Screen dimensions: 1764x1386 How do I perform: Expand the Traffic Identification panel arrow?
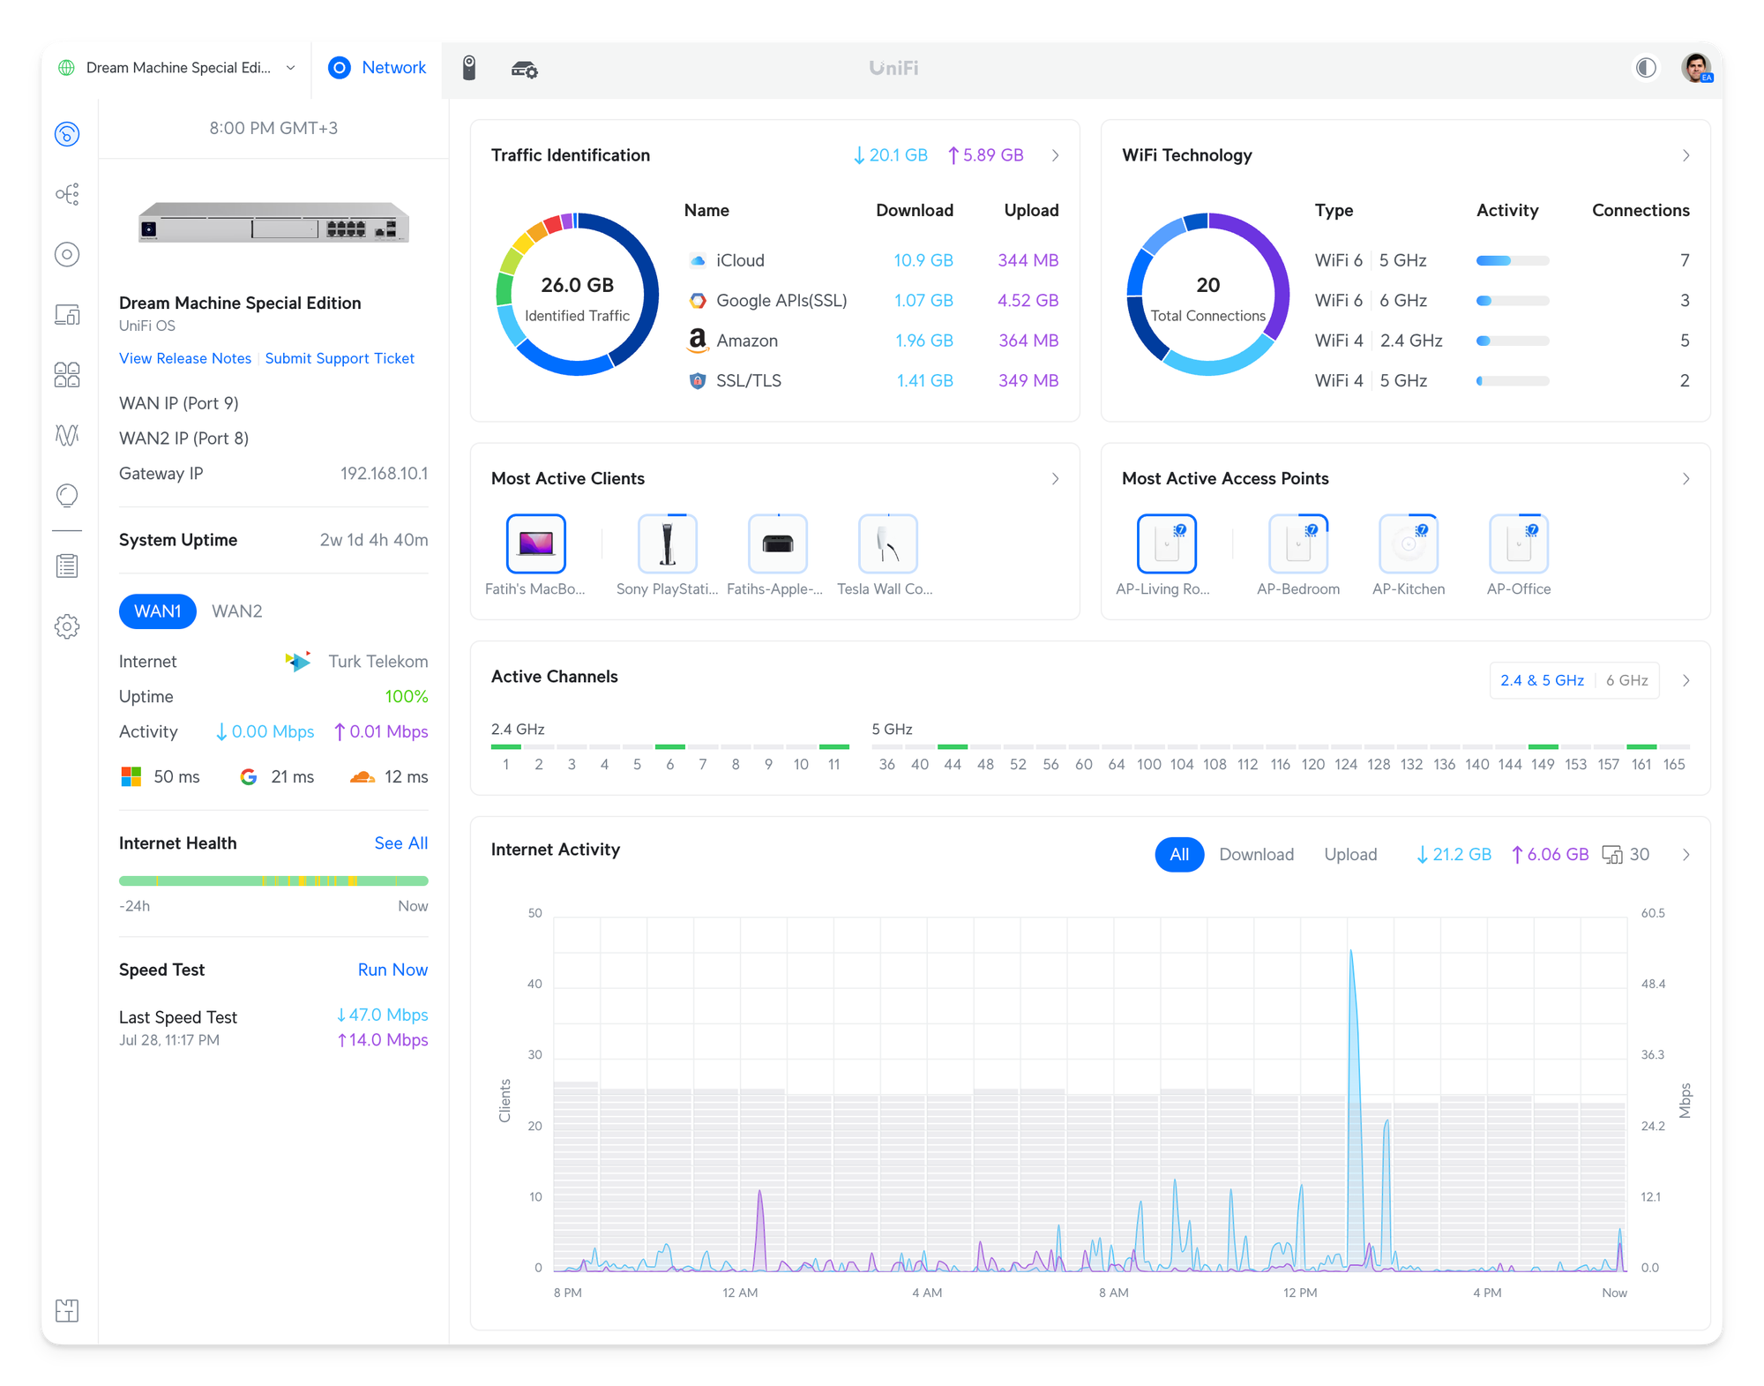coord(1055,155)
